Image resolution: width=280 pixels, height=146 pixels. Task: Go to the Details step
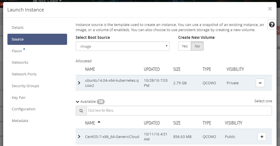click(x=17, y=27)
